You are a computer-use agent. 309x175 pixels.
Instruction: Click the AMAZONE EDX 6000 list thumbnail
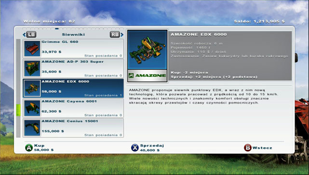tap(32, 88)
